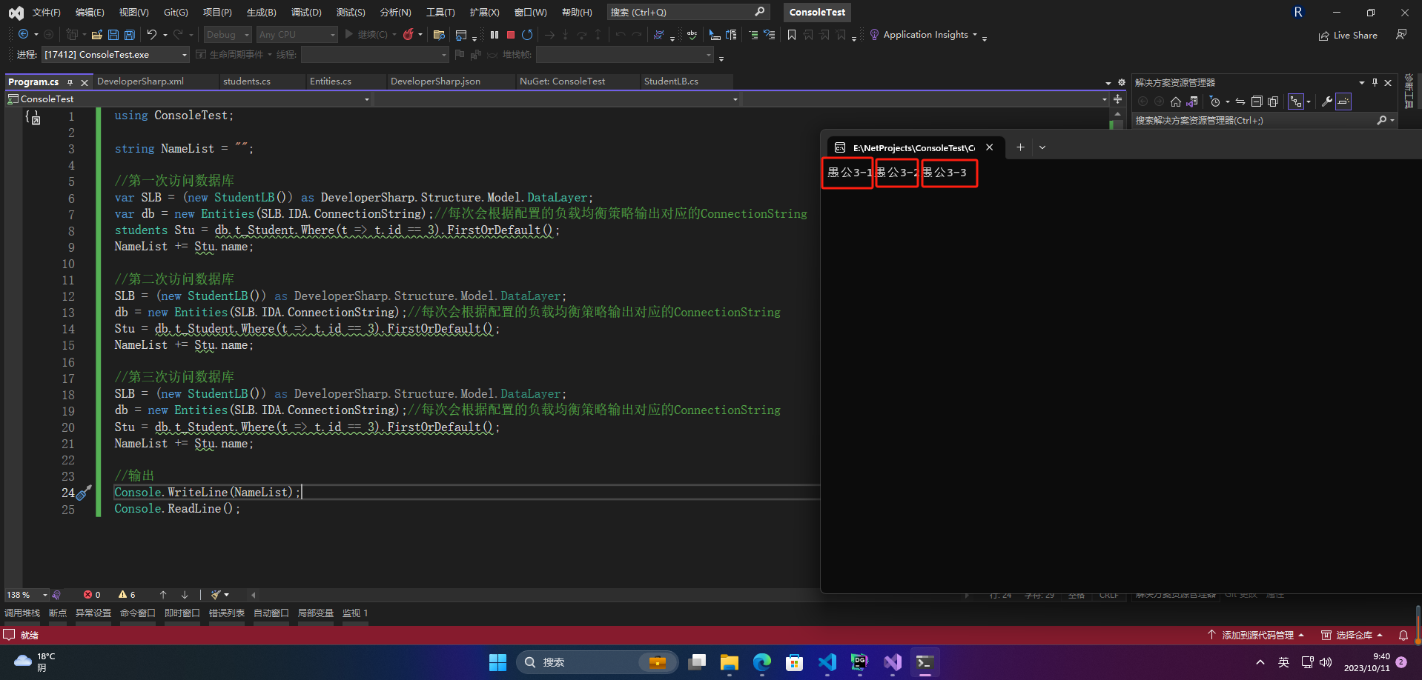
Task: Click the main search box (Ctrl+Q)
Action: [x=688, y=13]
